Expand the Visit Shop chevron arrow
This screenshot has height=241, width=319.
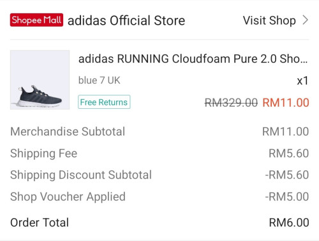306,20
